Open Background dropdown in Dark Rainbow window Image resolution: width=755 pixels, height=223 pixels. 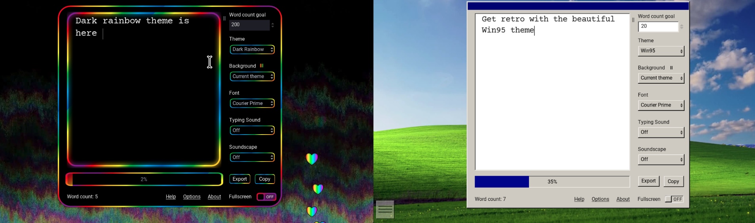point(252,76)
